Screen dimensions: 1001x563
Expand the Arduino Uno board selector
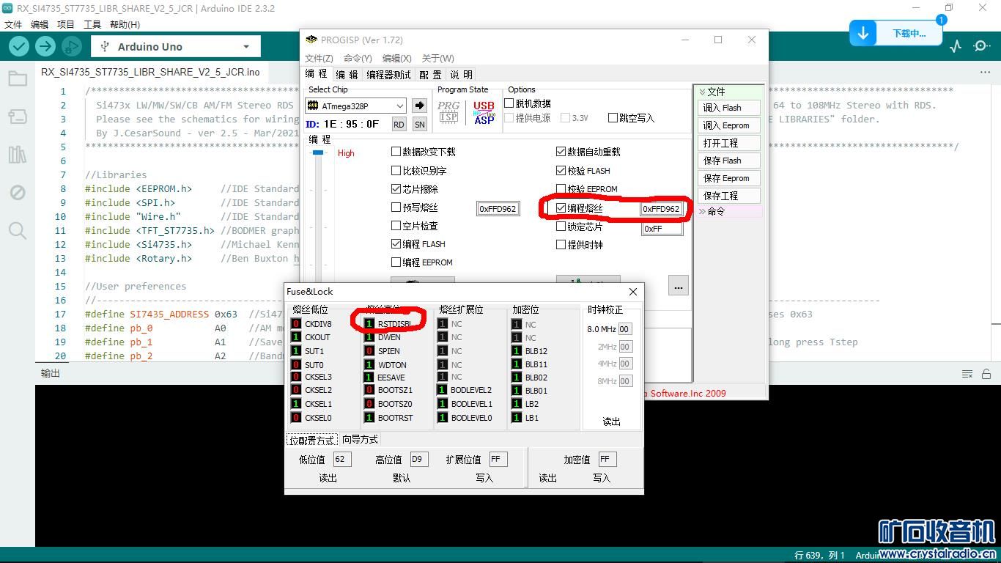coord(175,46)
